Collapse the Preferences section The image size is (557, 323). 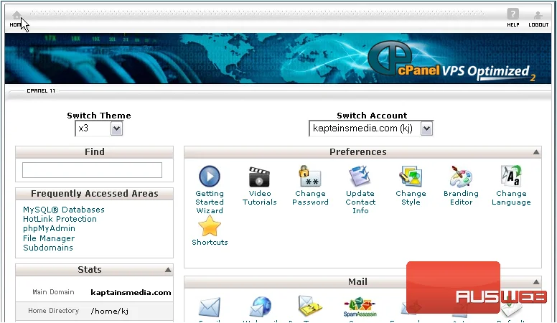[536, 152]
